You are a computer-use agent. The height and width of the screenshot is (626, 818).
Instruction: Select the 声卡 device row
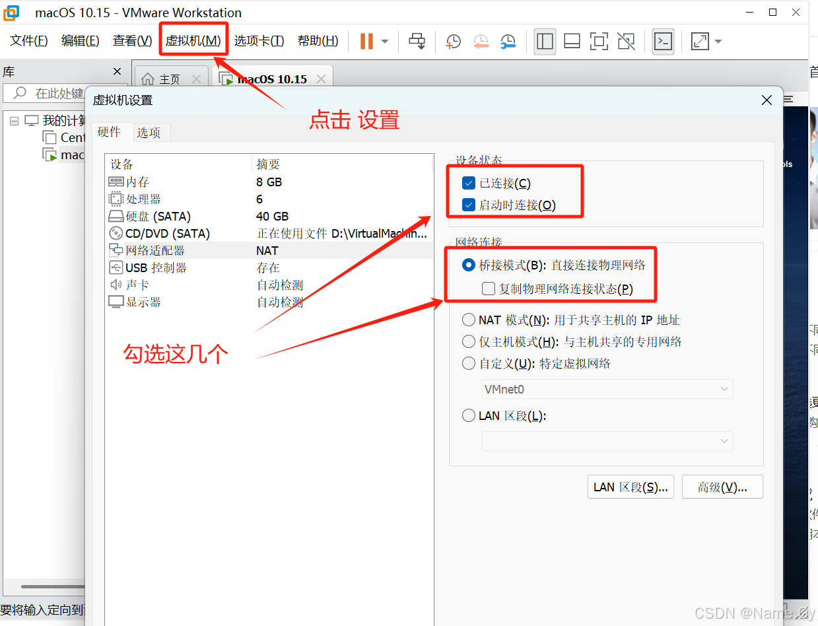(x=269, y=285)
